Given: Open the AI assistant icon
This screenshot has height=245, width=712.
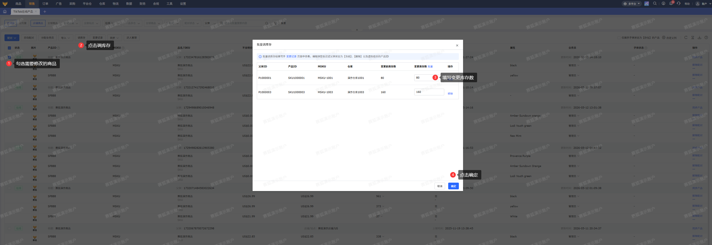Looking at the screenshot, I should click(x=647, y=4).
